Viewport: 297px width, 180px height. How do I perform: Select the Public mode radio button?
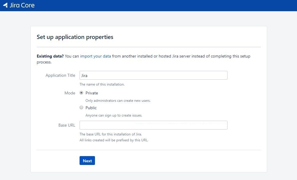81,107
